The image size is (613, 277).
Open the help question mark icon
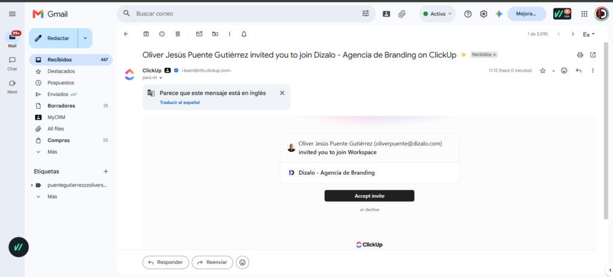468,14
